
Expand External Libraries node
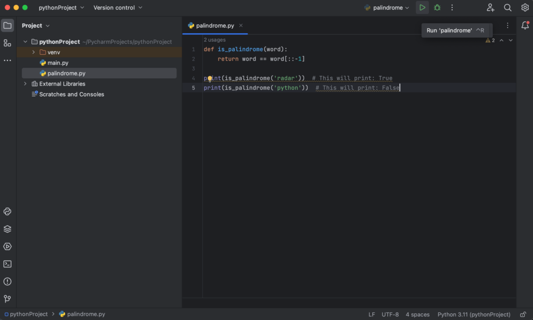[25, 84]
